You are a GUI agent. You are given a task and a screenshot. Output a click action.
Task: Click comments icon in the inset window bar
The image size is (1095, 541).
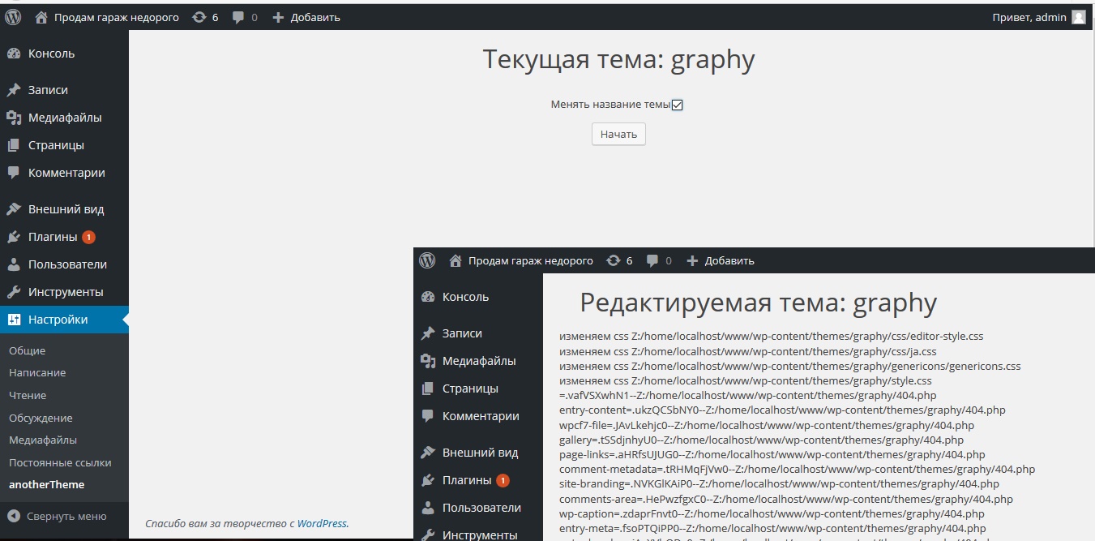[x=652, y=260]
